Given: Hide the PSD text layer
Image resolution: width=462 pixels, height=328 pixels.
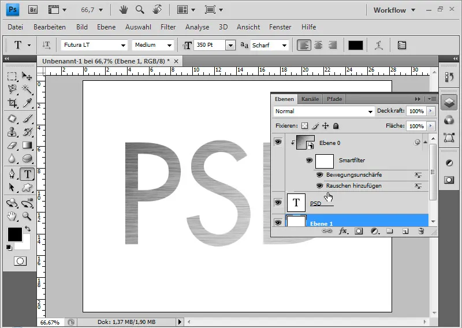Looking at the screenshot, I should [x=278, y=203].
